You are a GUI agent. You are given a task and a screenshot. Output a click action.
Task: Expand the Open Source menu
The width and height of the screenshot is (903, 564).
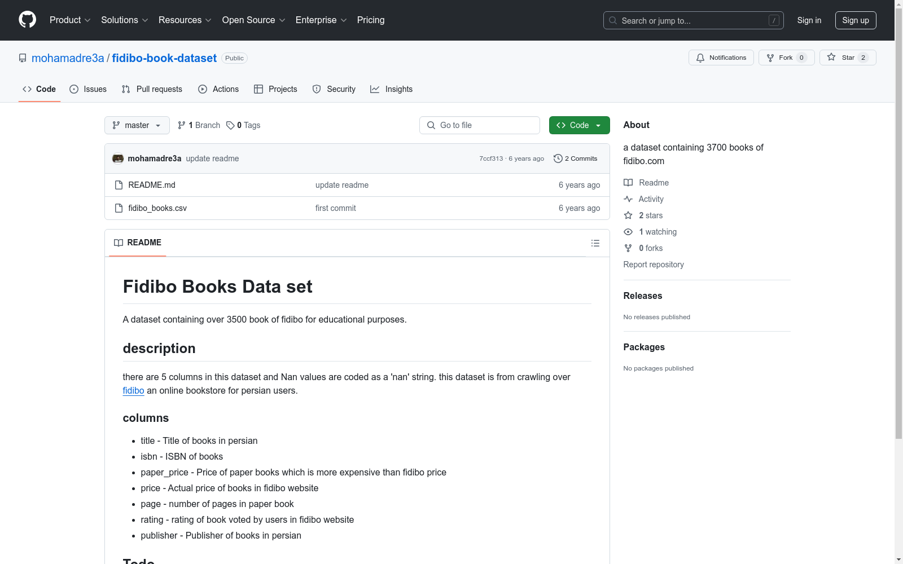coord(253,20)
